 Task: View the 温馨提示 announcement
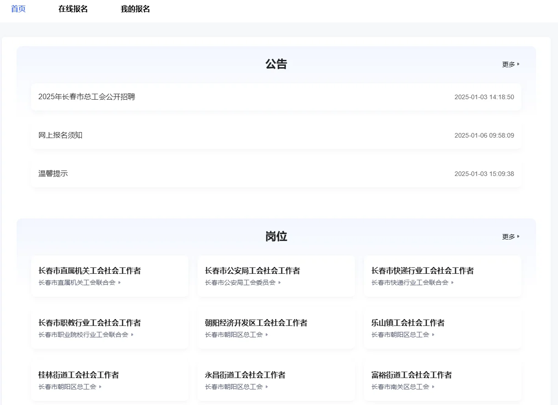pos(53,174)
